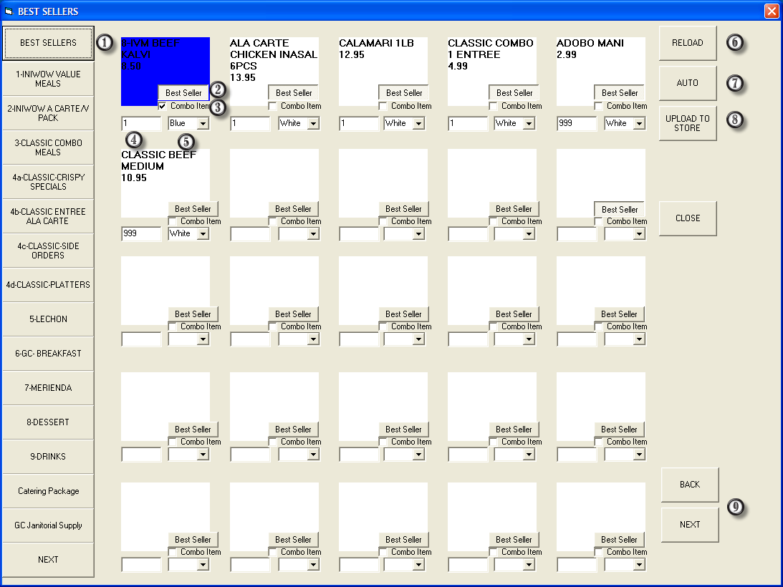Click Best Seller on CLASSIC BEEF MEDIUM
This screenshot has width=783, height=587.
point(193,209)
